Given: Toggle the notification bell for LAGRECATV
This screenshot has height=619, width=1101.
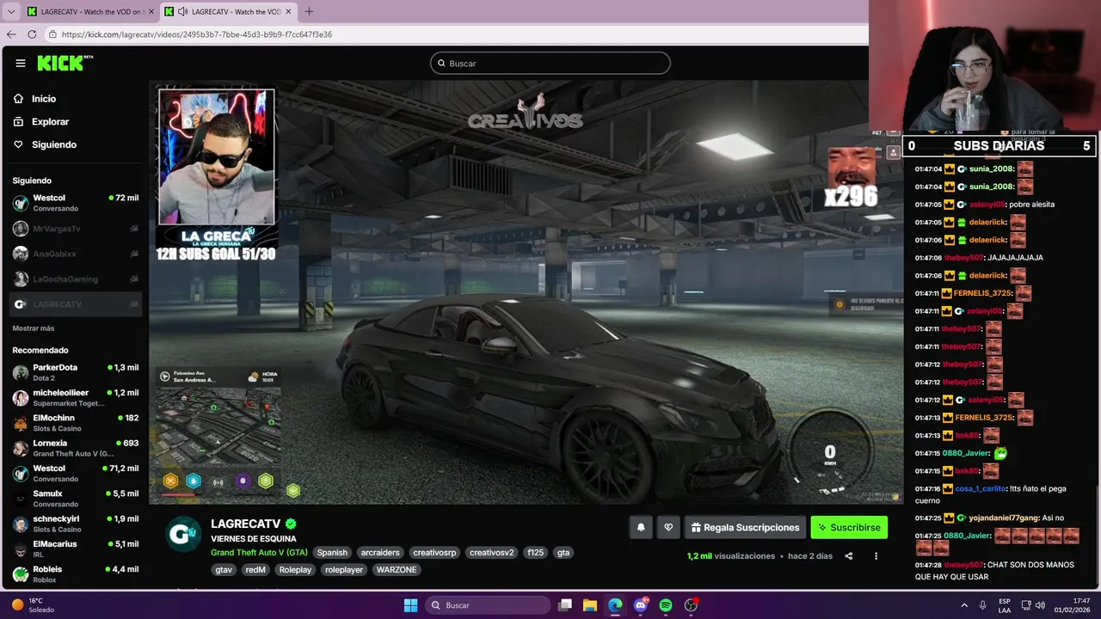Looking at the screenshot, I should point(641,528).
